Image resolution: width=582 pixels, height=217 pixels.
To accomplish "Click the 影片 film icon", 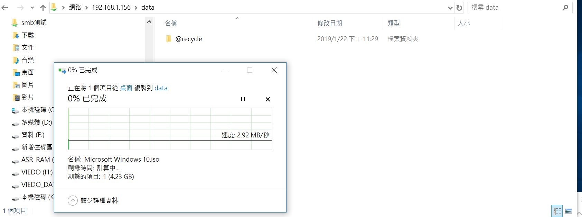I will [16, 98].
